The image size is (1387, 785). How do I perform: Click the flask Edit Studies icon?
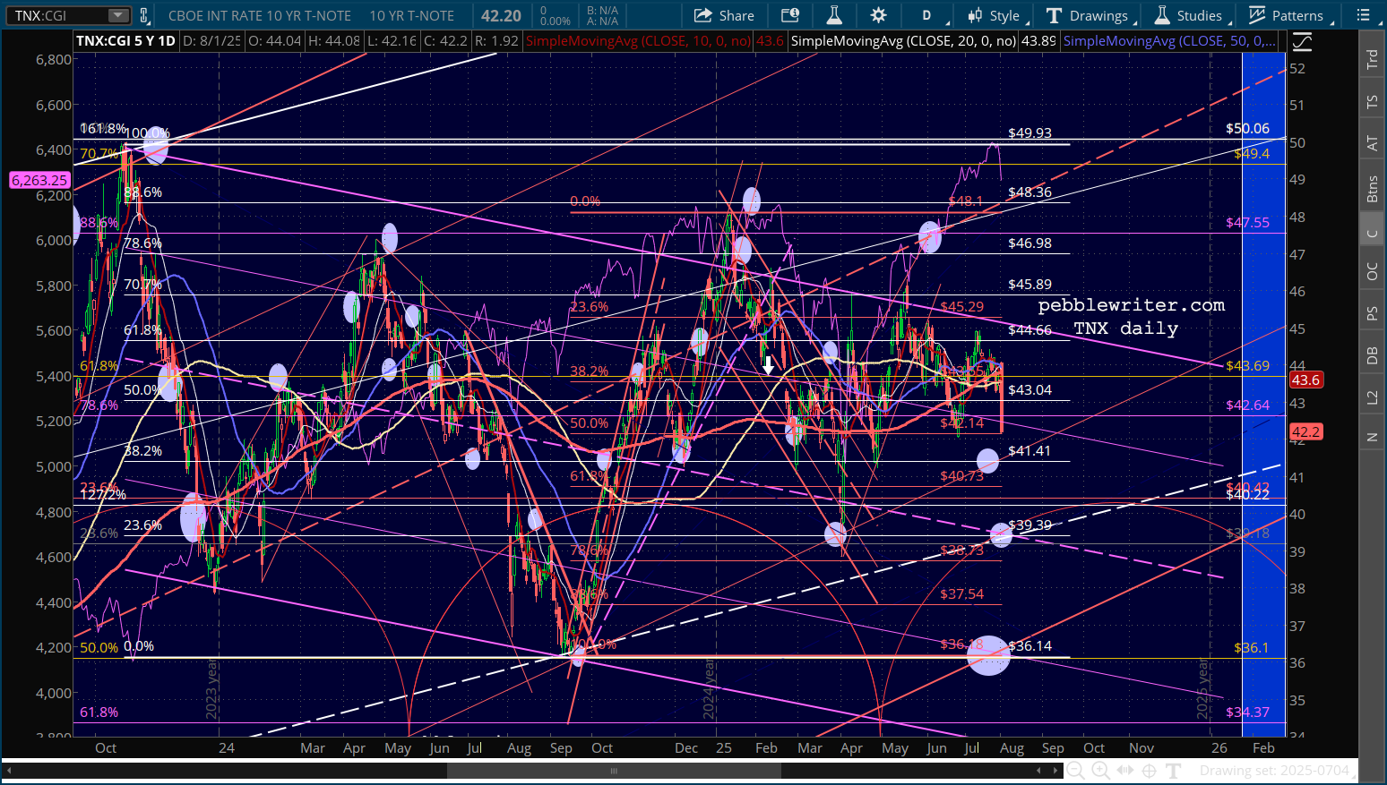click(x=834, y=15)
